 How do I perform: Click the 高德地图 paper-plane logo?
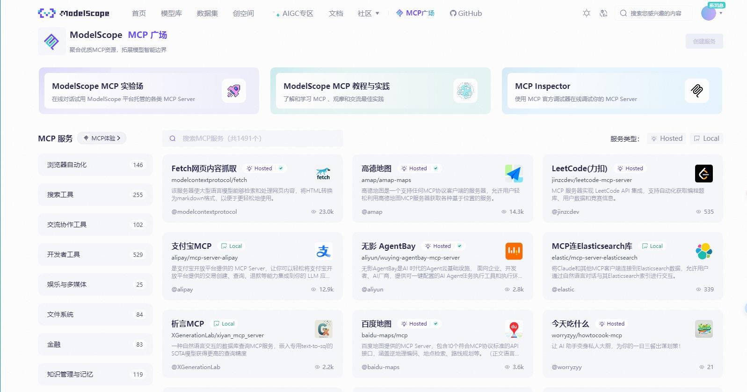[514, 174]
